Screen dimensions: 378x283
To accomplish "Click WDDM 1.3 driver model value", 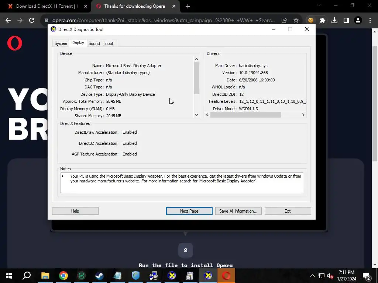I will (248, 109).
